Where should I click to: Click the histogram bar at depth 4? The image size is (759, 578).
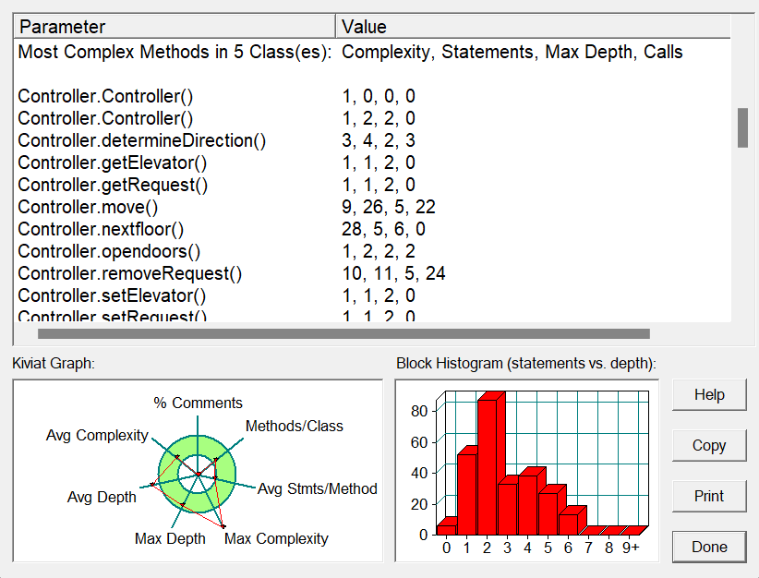(528, 503)
